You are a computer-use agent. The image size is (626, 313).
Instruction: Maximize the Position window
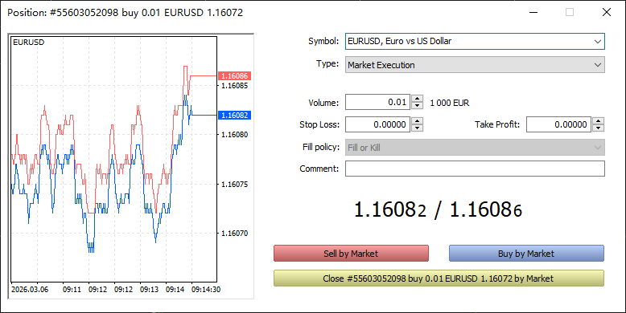tap(570, 12)
